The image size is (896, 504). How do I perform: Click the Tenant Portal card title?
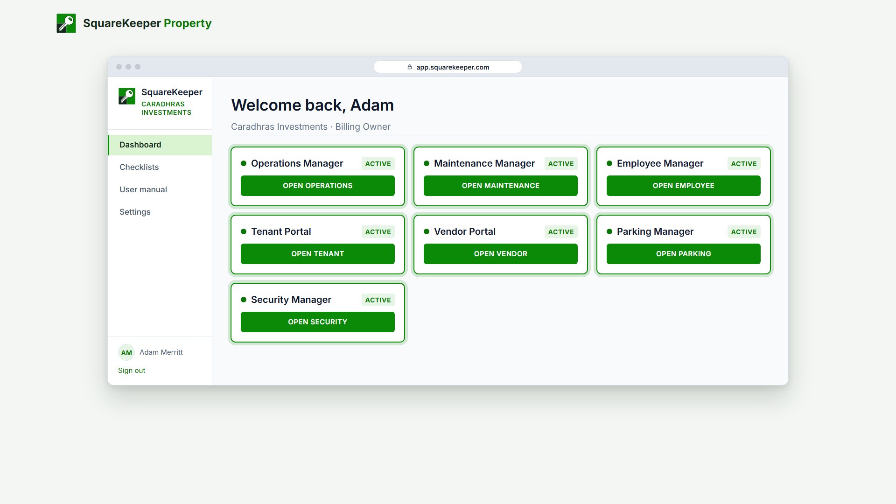(281, 231)
